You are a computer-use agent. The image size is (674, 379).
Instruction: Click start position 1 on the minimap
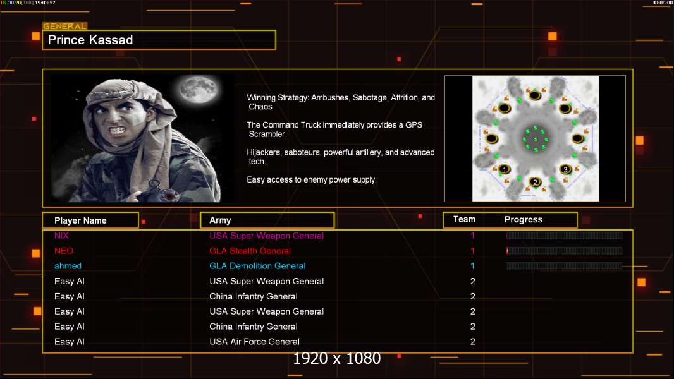pyautogui.click(x=504, y=169)
